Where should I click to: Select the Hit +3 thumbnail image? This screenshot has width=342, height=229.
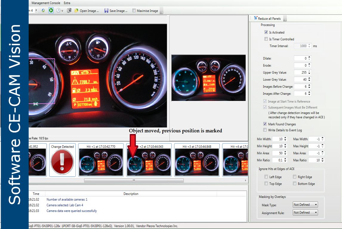[197, 162]
